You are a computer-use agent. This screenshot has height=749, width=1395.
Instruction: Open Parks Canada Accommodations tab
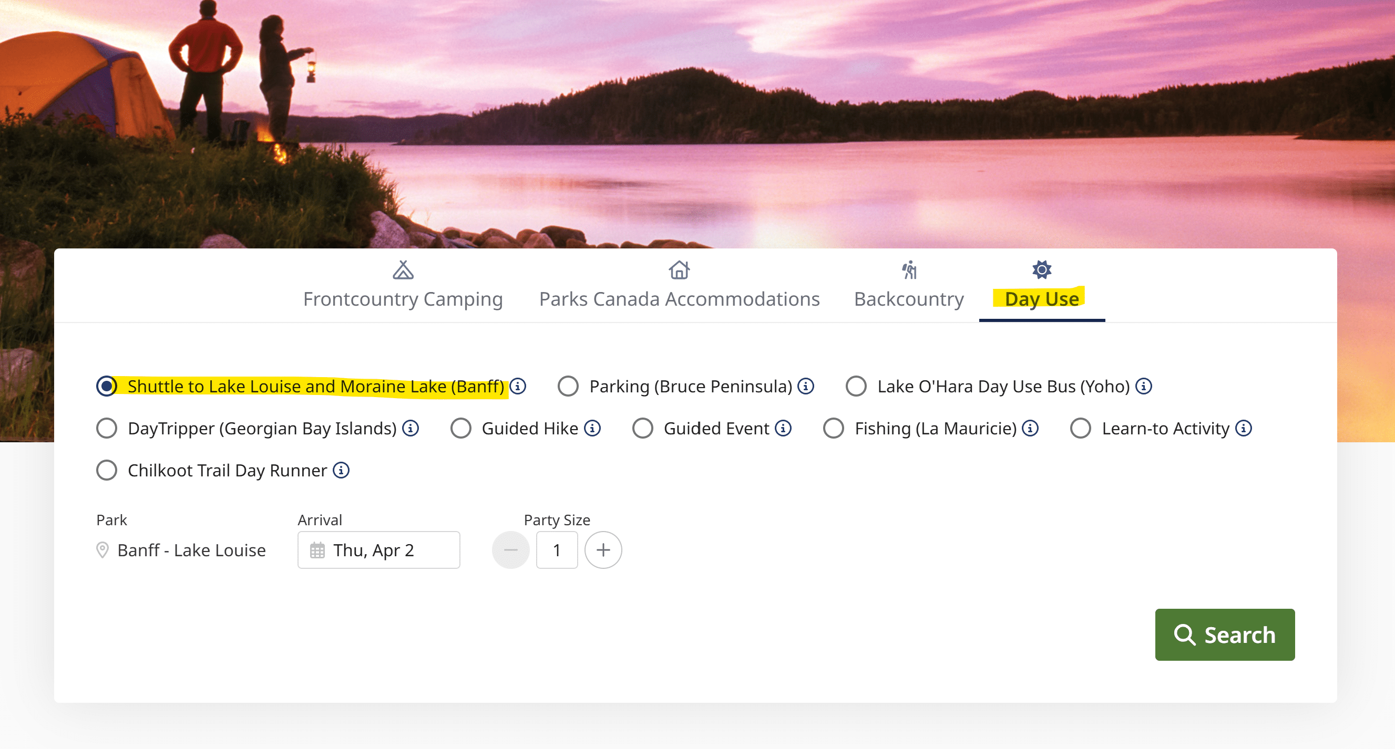[679, 286]
